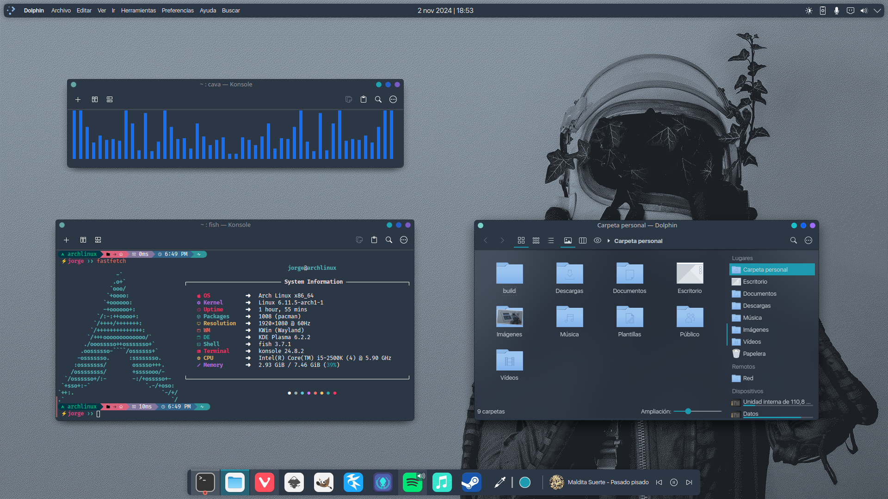Viewport: 888px width, 499px height.
Task: Open Editar menu in top bar
Action: click(x=84, y=10)
